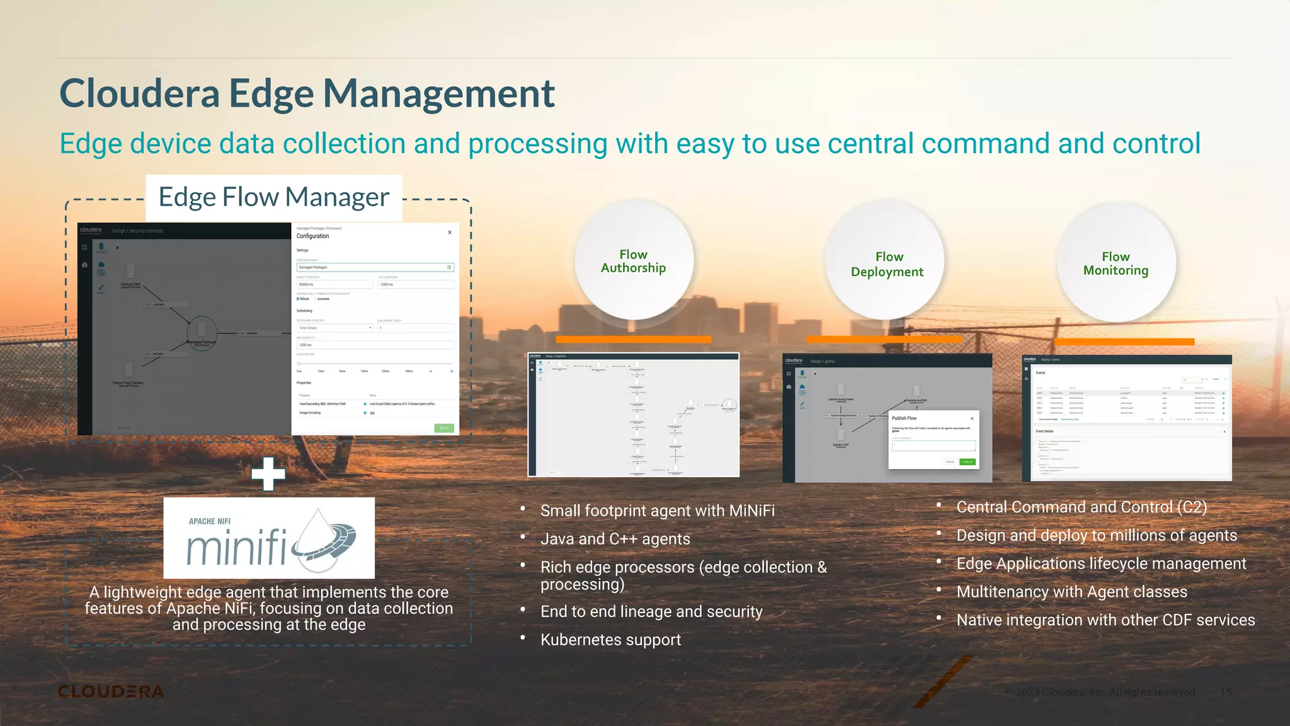Open the Timer Driven scheduling strategy dropdown
The width and height of the screenshot is (1290, 726).
pyautogui.click(x=335, y=328)
